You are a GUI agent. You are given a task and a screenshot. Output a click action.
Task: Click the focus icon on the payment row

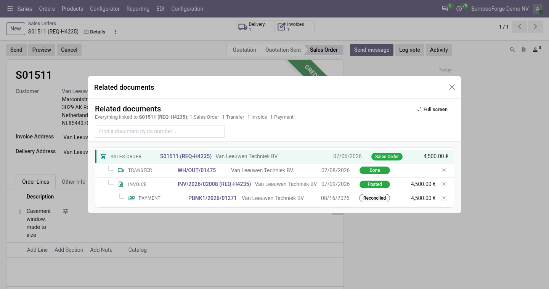(x=444, y=198)
